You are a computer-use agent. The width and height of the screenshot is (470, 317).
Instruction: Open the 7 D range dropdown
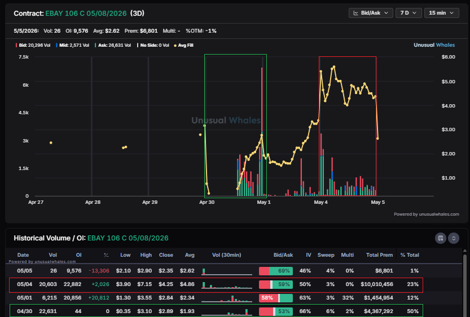tap(408, 13)
